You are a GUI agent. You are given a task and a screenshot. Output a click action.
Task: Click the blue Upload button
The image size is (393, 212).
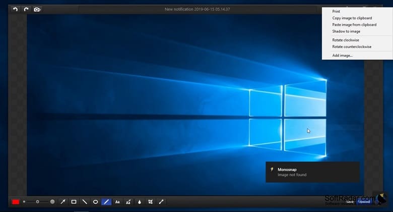pyautogui.click(x=364, y=202)
